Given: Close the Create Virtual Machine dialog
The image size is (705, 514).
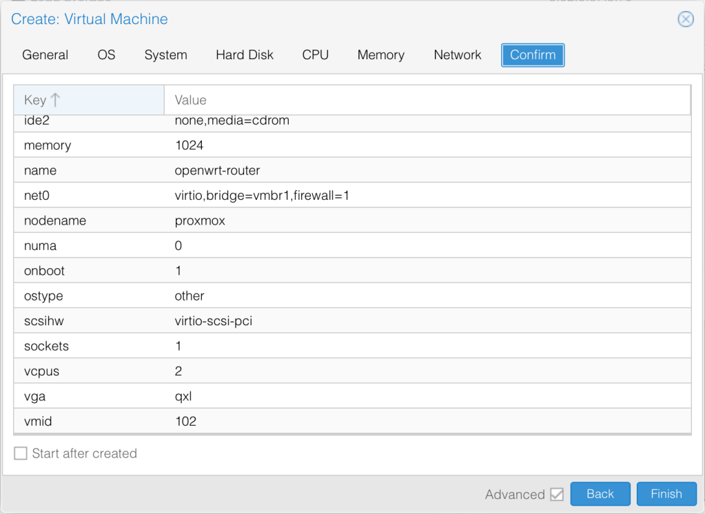Looking at the screenshot, I should coord(685,19).
